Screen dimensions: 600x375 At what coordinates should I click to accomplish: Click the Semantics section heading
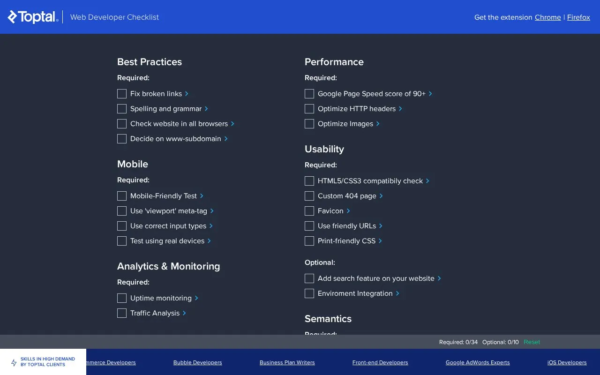click(x=328, y=319)
